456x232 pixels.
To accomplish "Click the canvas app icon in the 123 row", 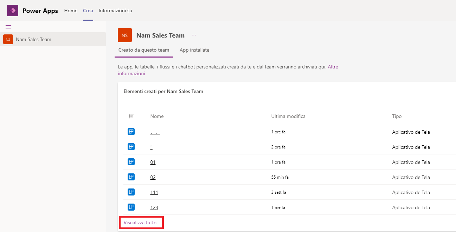I will [131, 207].
